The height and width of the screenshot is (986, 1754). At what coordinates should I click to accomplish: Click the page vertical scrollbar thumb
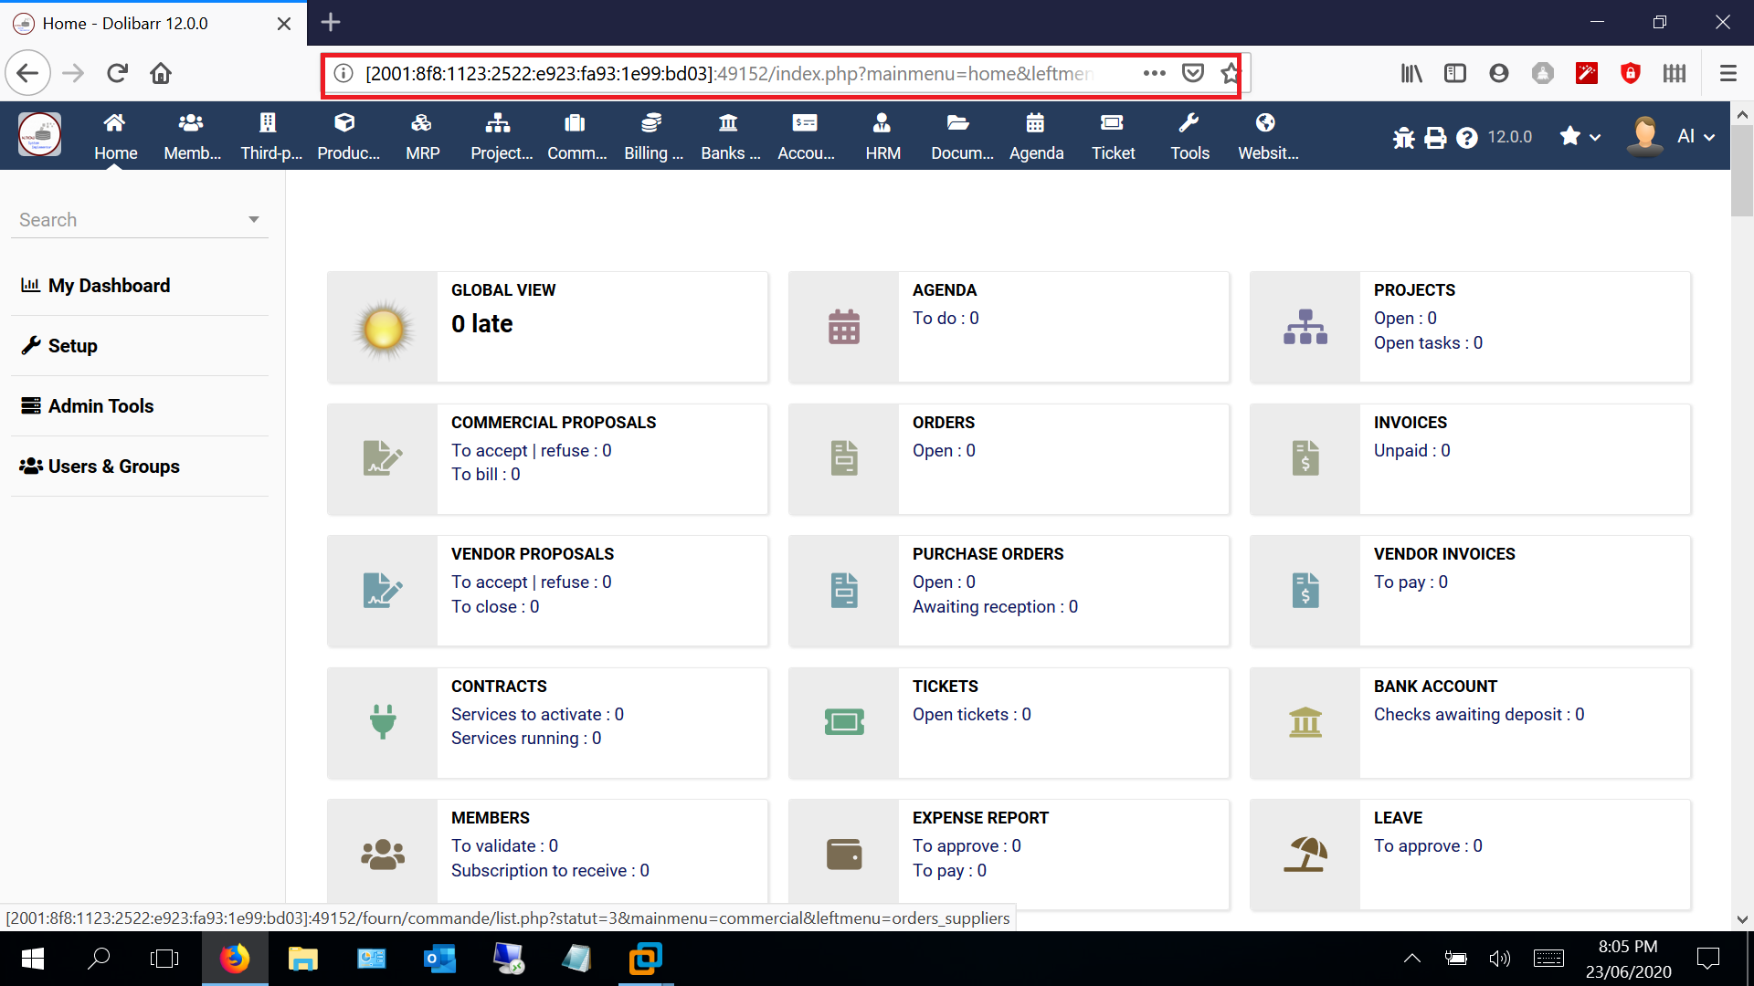(x=1742, y=169)
